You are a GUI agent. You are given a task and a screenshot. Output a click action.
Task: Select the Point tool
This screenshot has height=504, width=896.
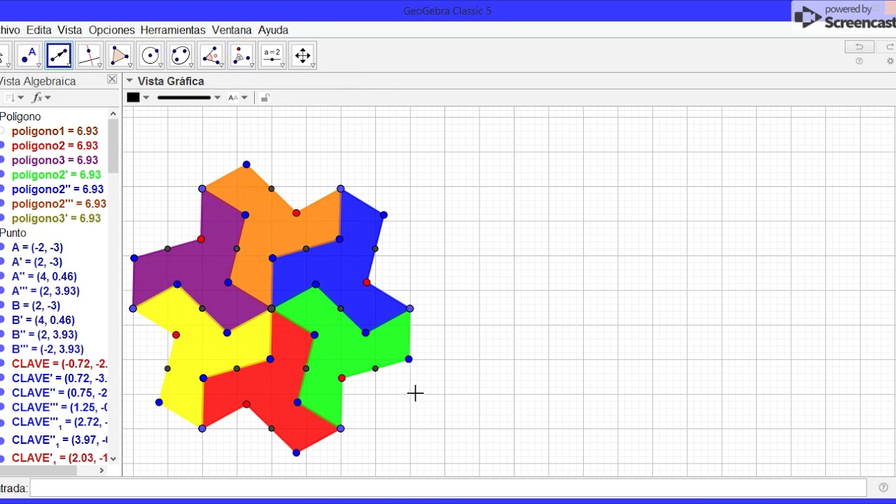click(x=29, y=55)
